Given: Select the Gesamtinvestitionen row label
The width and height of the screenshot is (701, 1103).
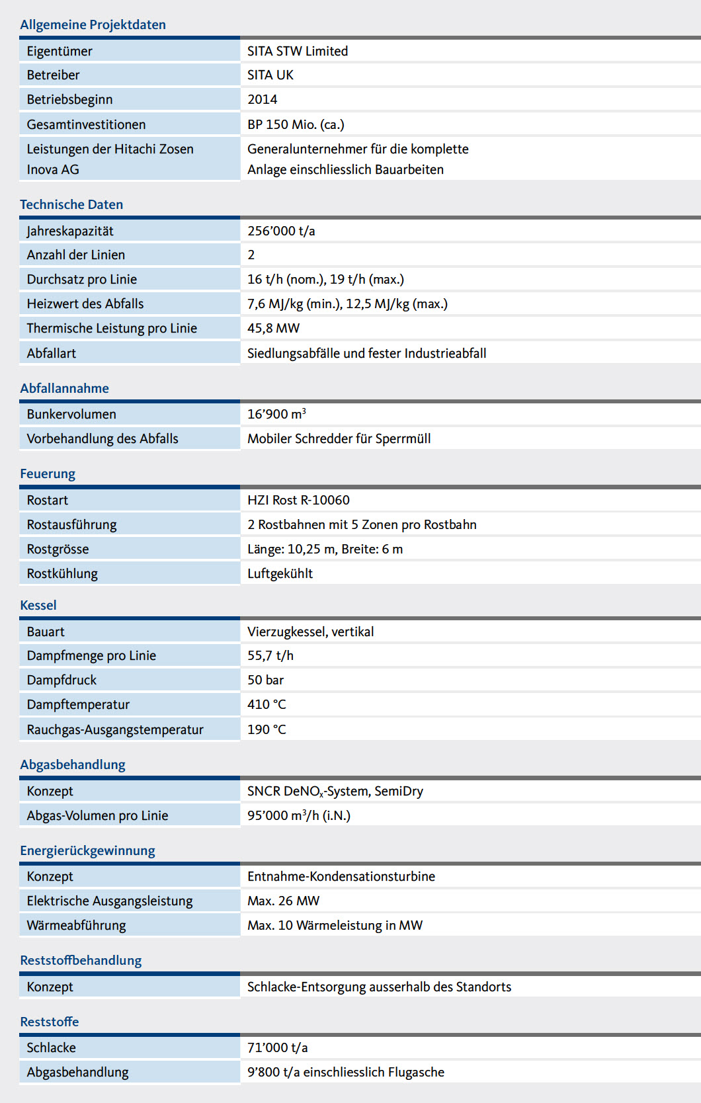Looking at the screenshot, I should pos(86,124).
